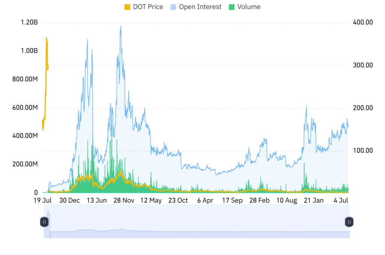This screenshot has width=385, height=255.
Task: Click the range overview minimap area
Action: (x=197, y=221)
